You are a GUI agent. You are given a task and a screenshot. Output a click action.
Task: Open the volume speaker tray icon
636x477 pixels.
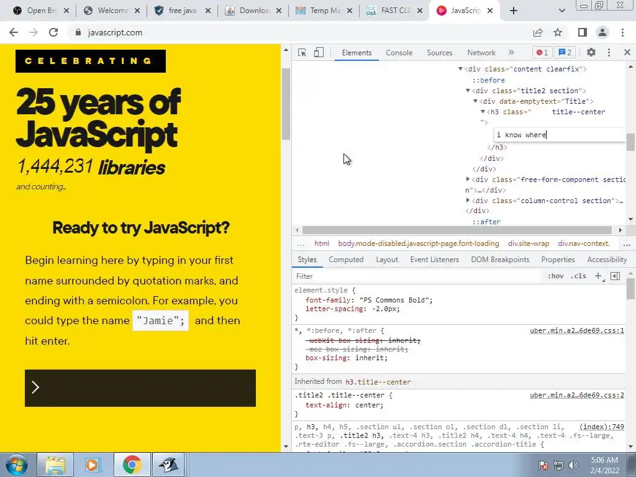tap(573, 465)
